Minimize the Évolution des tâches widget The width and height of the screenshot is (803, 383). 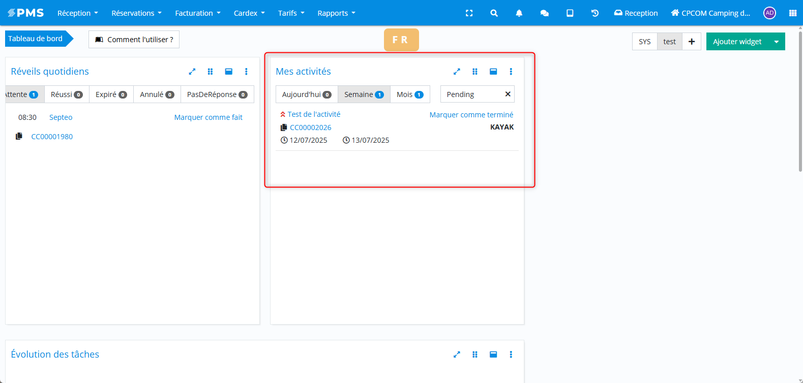pos(493,355)
